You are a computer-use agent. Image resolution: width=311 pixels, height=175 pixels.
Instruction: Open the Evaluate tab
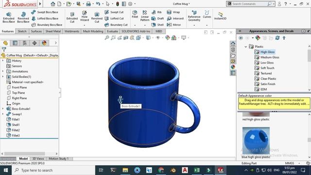tap(112, 31)
